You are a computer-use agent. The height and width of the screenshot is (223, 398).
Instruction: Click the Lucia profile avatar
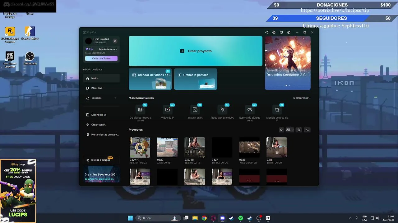89,41
